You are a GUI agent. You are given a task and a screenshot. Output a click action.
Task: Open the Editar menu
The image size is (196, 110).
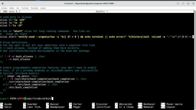[x=12, y=8]
